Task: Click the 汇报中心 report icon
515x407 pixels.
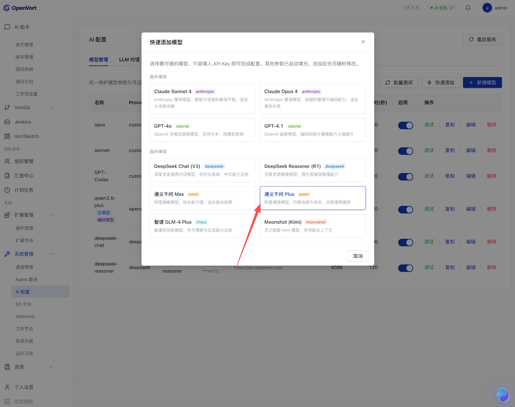Action: pyautogui.click(x=7, y=176)
